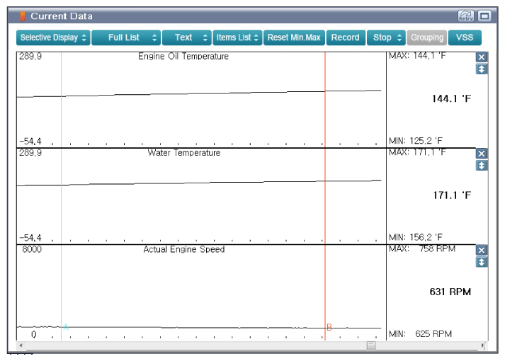
Task: Click the Water Temperature graph's resize arrow icon
Action: (x=481, y=166)
